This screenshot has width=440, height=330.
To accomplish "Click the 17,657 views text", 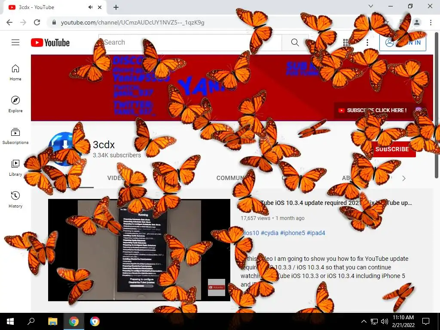I will 255,218.
